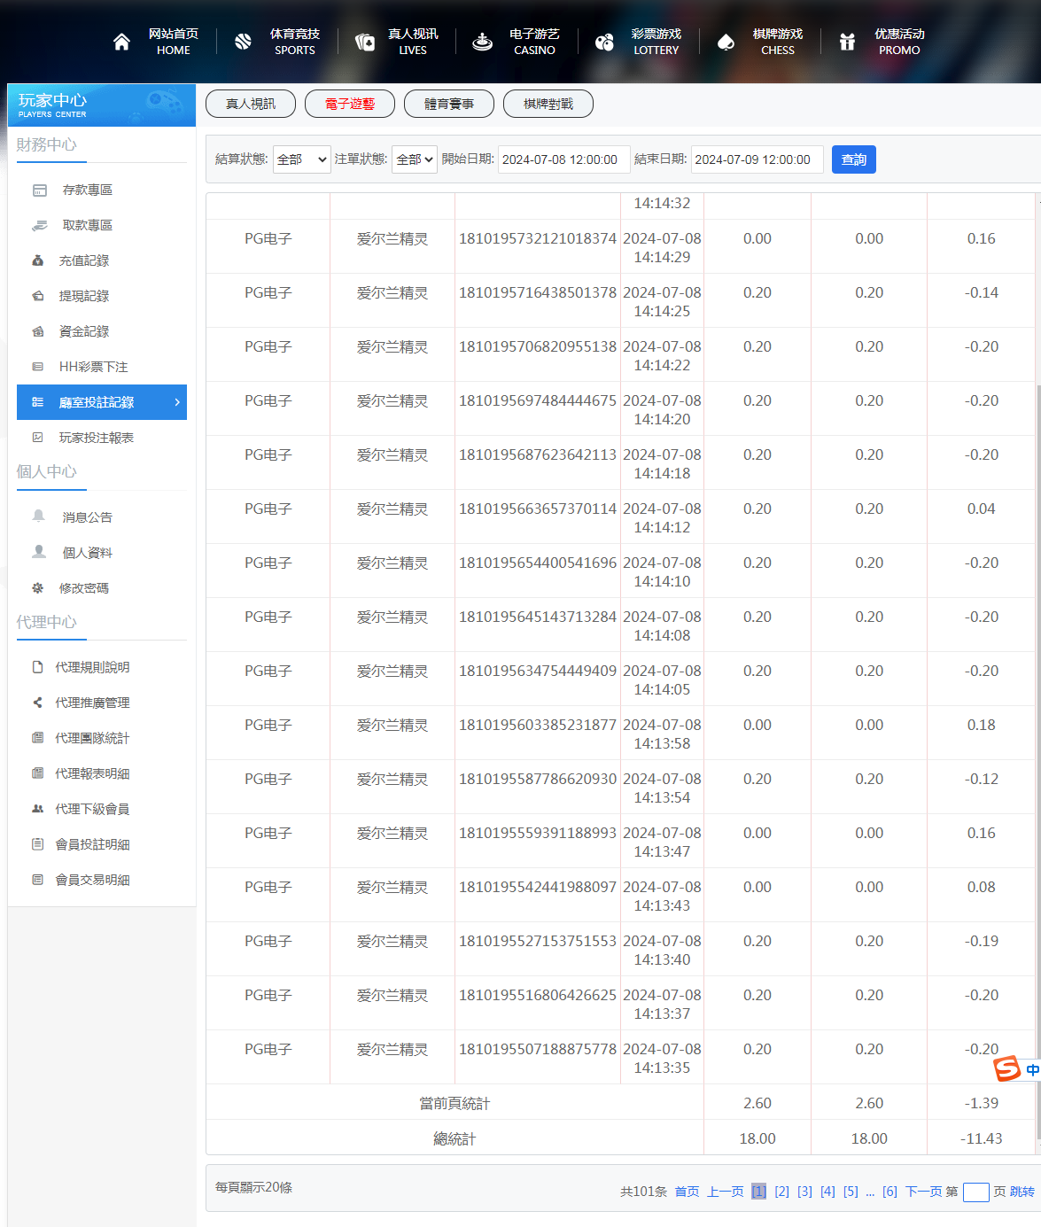The height and width of the screenshot is (1227, 1041).
Task: Open the 結算狀態 dropdown
Action: pos(301,159)
